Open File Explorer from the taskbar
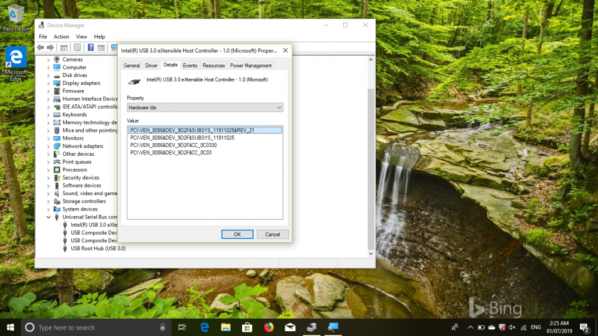 point(226,327)
